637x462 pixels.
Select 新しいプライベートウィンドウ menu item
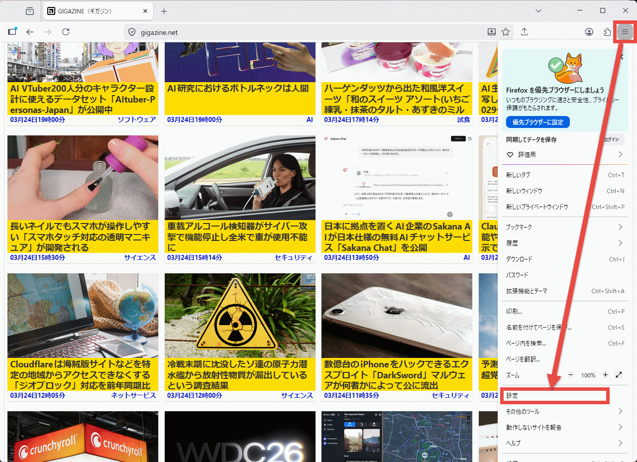pyautogui.click(x=537, y=207)
